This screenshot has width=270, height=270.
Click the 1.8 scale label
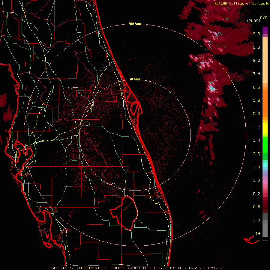coord(256,167)
